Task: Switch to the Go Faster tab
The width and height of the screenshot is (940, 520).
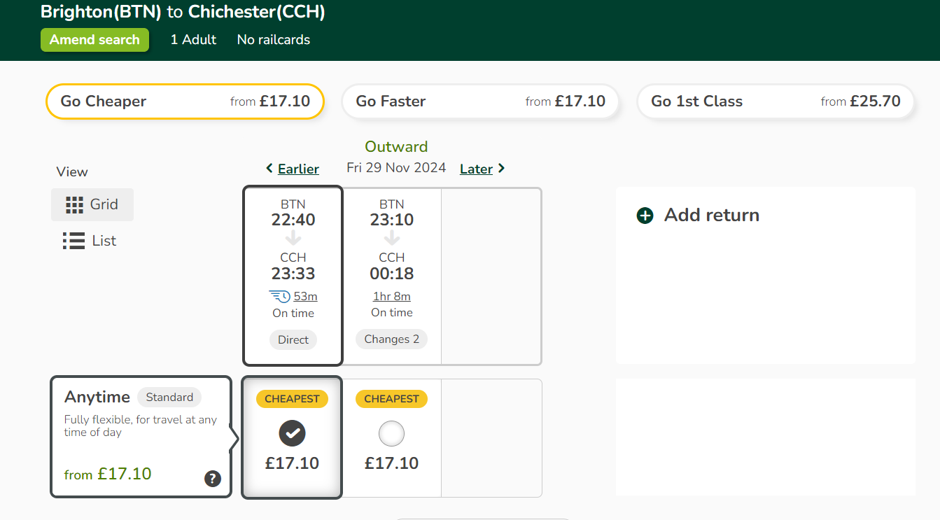Action: click(480, 101)
